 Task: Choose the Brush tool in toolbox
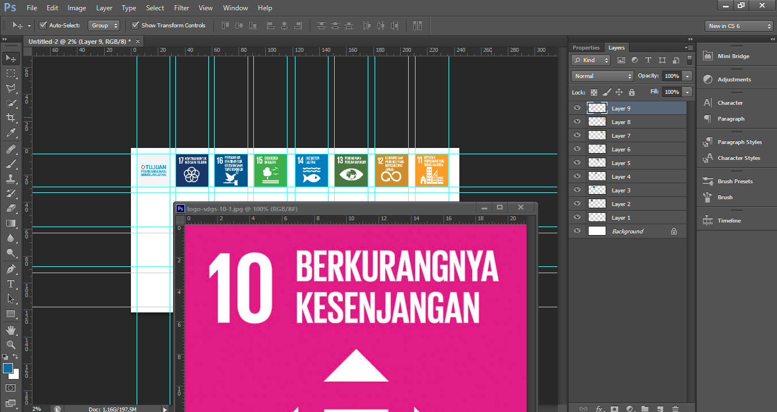pyautogui.click(x=10, y=164)
